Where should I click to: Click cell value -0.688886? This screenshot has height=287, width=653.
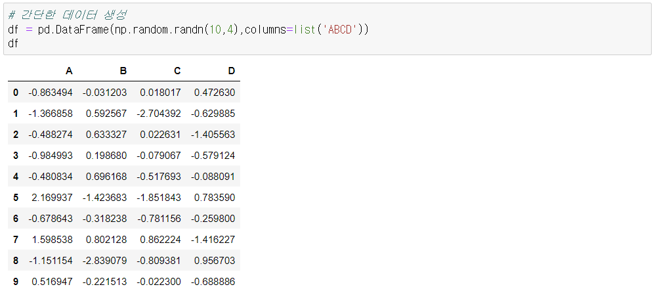[x=213, y=282]
